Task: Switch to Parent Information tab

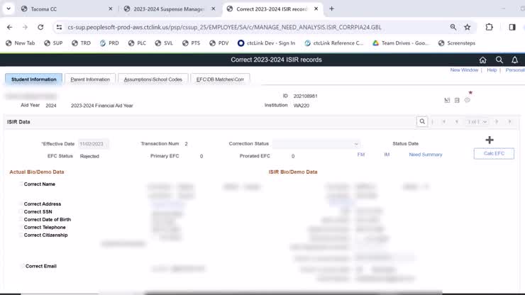Action: [90, 79]
